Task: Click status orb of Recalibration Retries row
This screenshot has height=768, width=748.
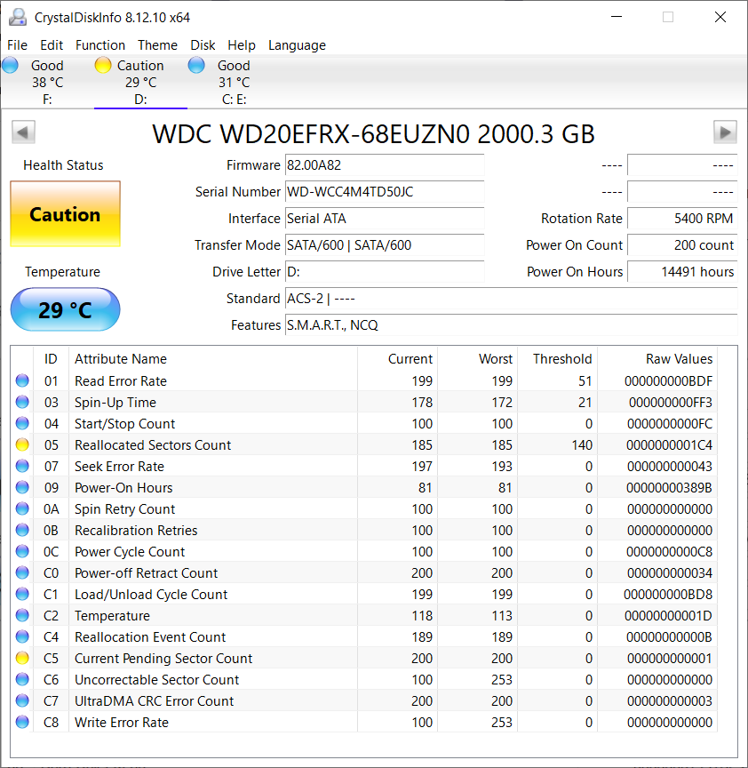Action: coord(22,530)
